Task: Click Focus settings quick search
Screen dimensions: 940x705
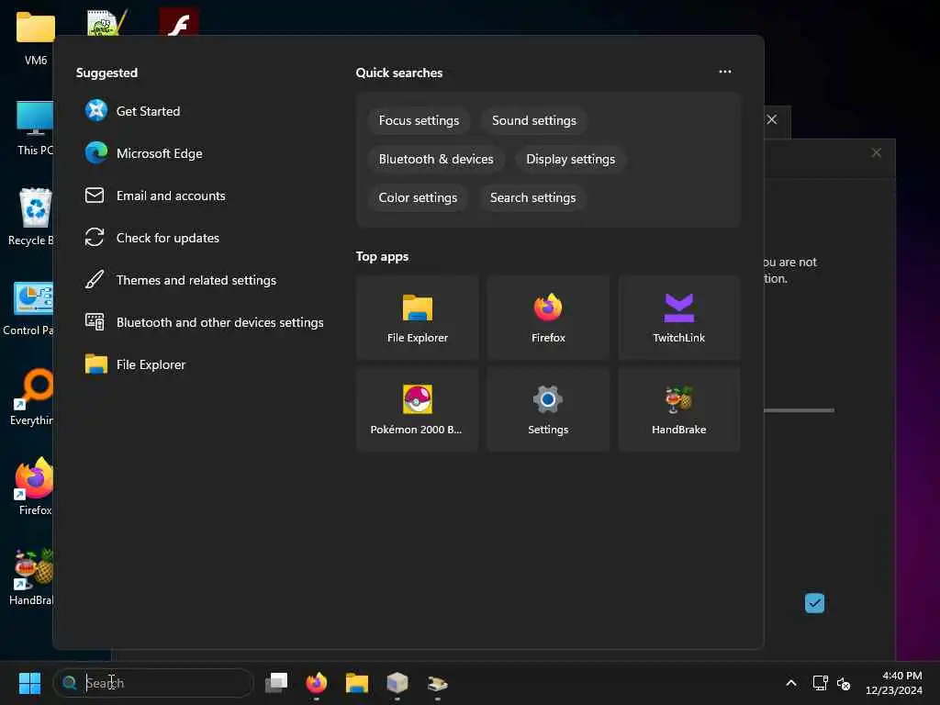Action: tap(419, 120)
